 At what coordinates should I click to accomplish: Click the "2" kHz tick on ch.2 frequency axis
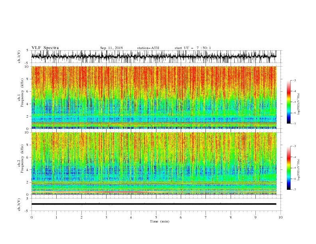[28, 182]
